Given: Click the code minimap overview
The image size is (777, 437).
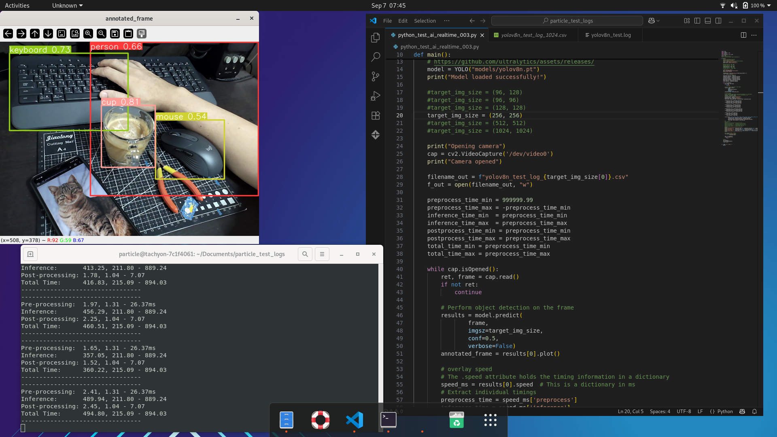Looking at the screenshot, I should (x=739, y=97).
